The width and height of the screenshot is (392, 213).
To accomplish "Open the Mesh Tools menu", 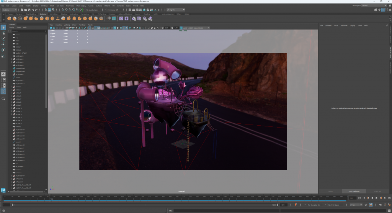I will click(70, 5).
